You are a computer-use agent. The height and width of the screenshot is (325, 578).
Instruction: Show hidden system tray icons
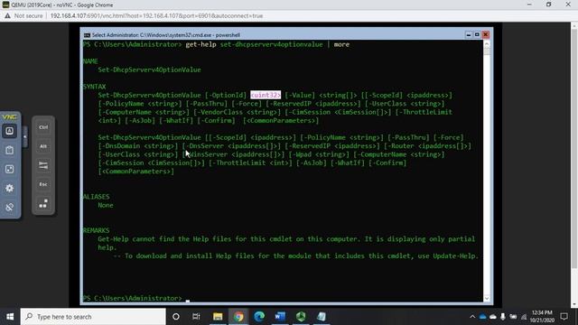coord(472,317)
